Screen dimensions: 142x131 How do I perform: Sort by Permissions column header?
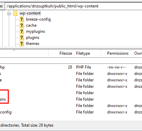coord(118,53)
